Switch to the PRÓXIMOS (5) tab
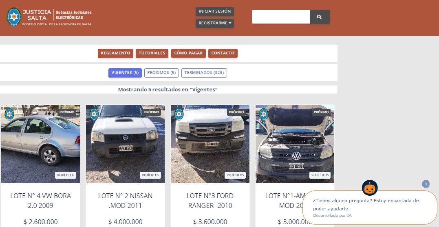Image resolution: width=439 pixels, height=227 pixels. pyautogui.click(x=161, y=73)
